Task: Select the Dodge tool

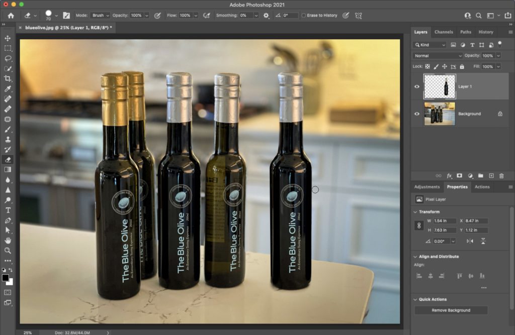Action: coord(8,200)
